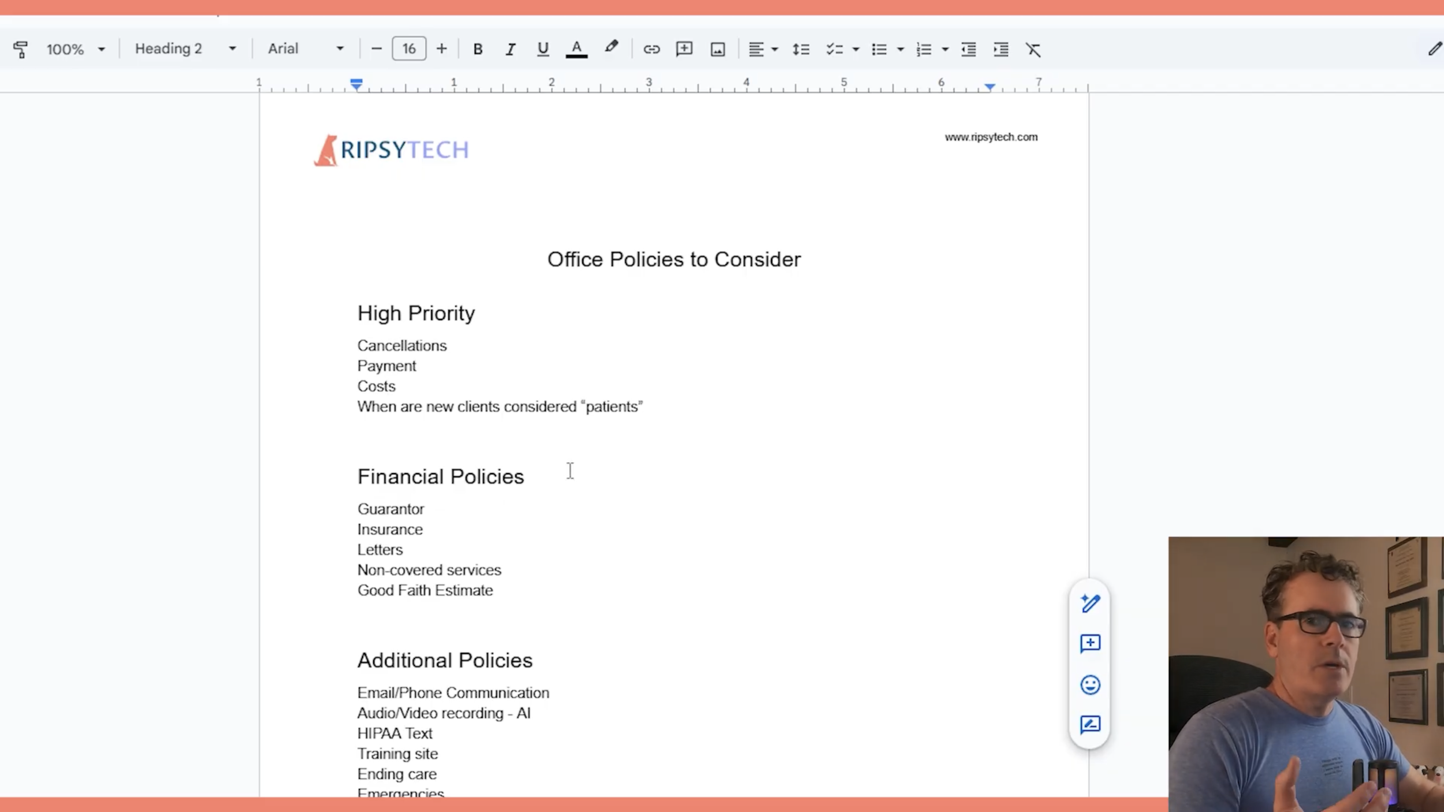Select the paint format tool

click(x=21, y=49)
